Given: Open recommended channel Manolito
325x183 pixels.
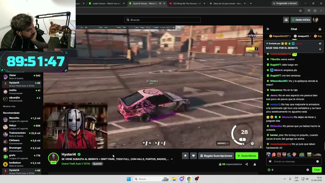Looking at the screenshot, I should [x=22, y=119].
